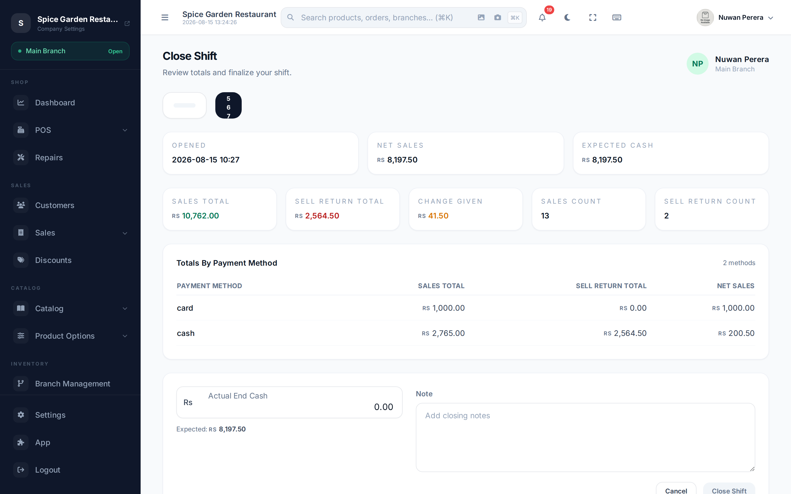Open the Discounts menu item
The image size is (791, 494).
tap(70, 260)
